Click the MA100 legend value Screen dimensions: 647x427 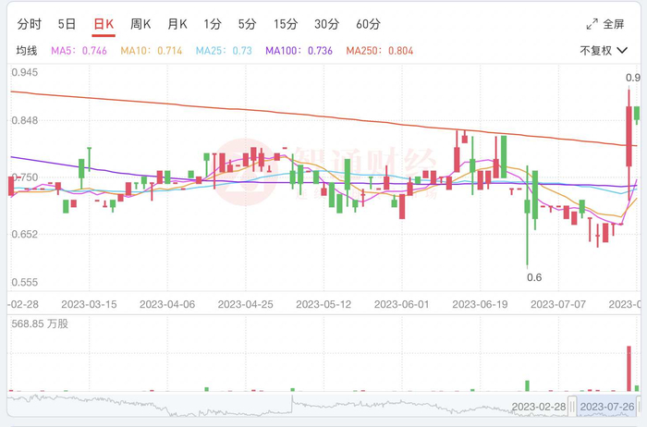pyautogui.click(x=320, y=51)
